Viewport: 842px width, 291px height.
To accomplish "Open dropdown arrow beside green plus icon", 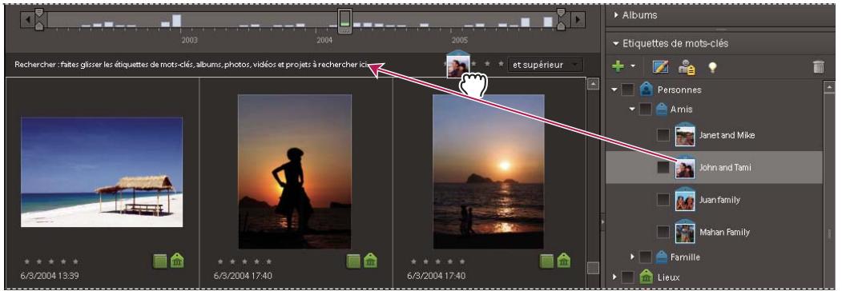I will [x=633, y=66].
